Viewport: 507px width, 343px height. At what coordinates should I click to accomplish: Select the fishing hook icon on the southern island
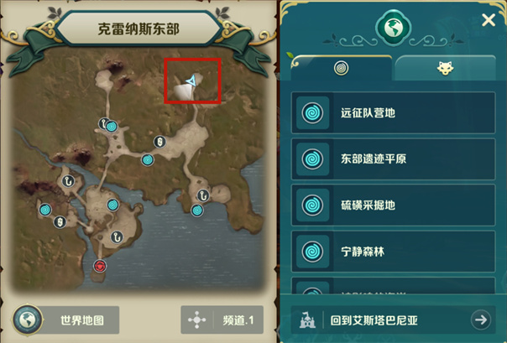pos(117,237)
